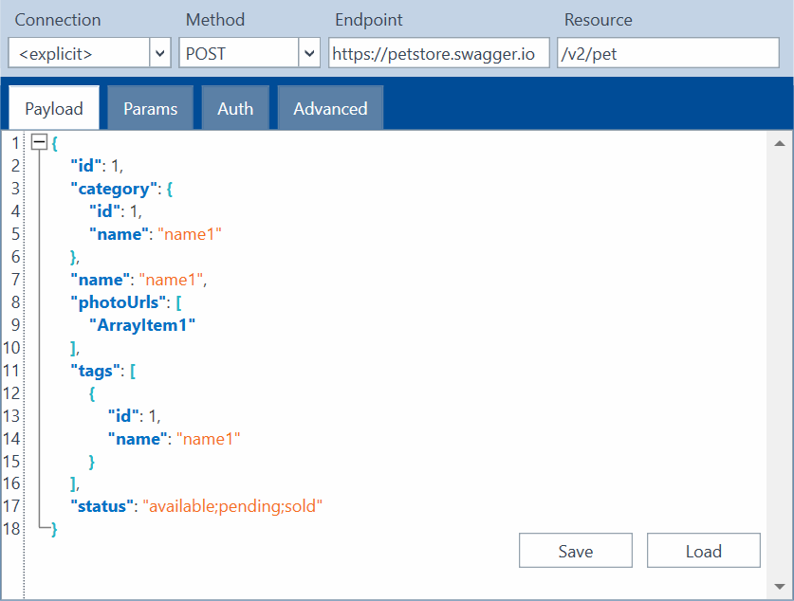Click the "category" key in the JSON

[x=109, y=188]
